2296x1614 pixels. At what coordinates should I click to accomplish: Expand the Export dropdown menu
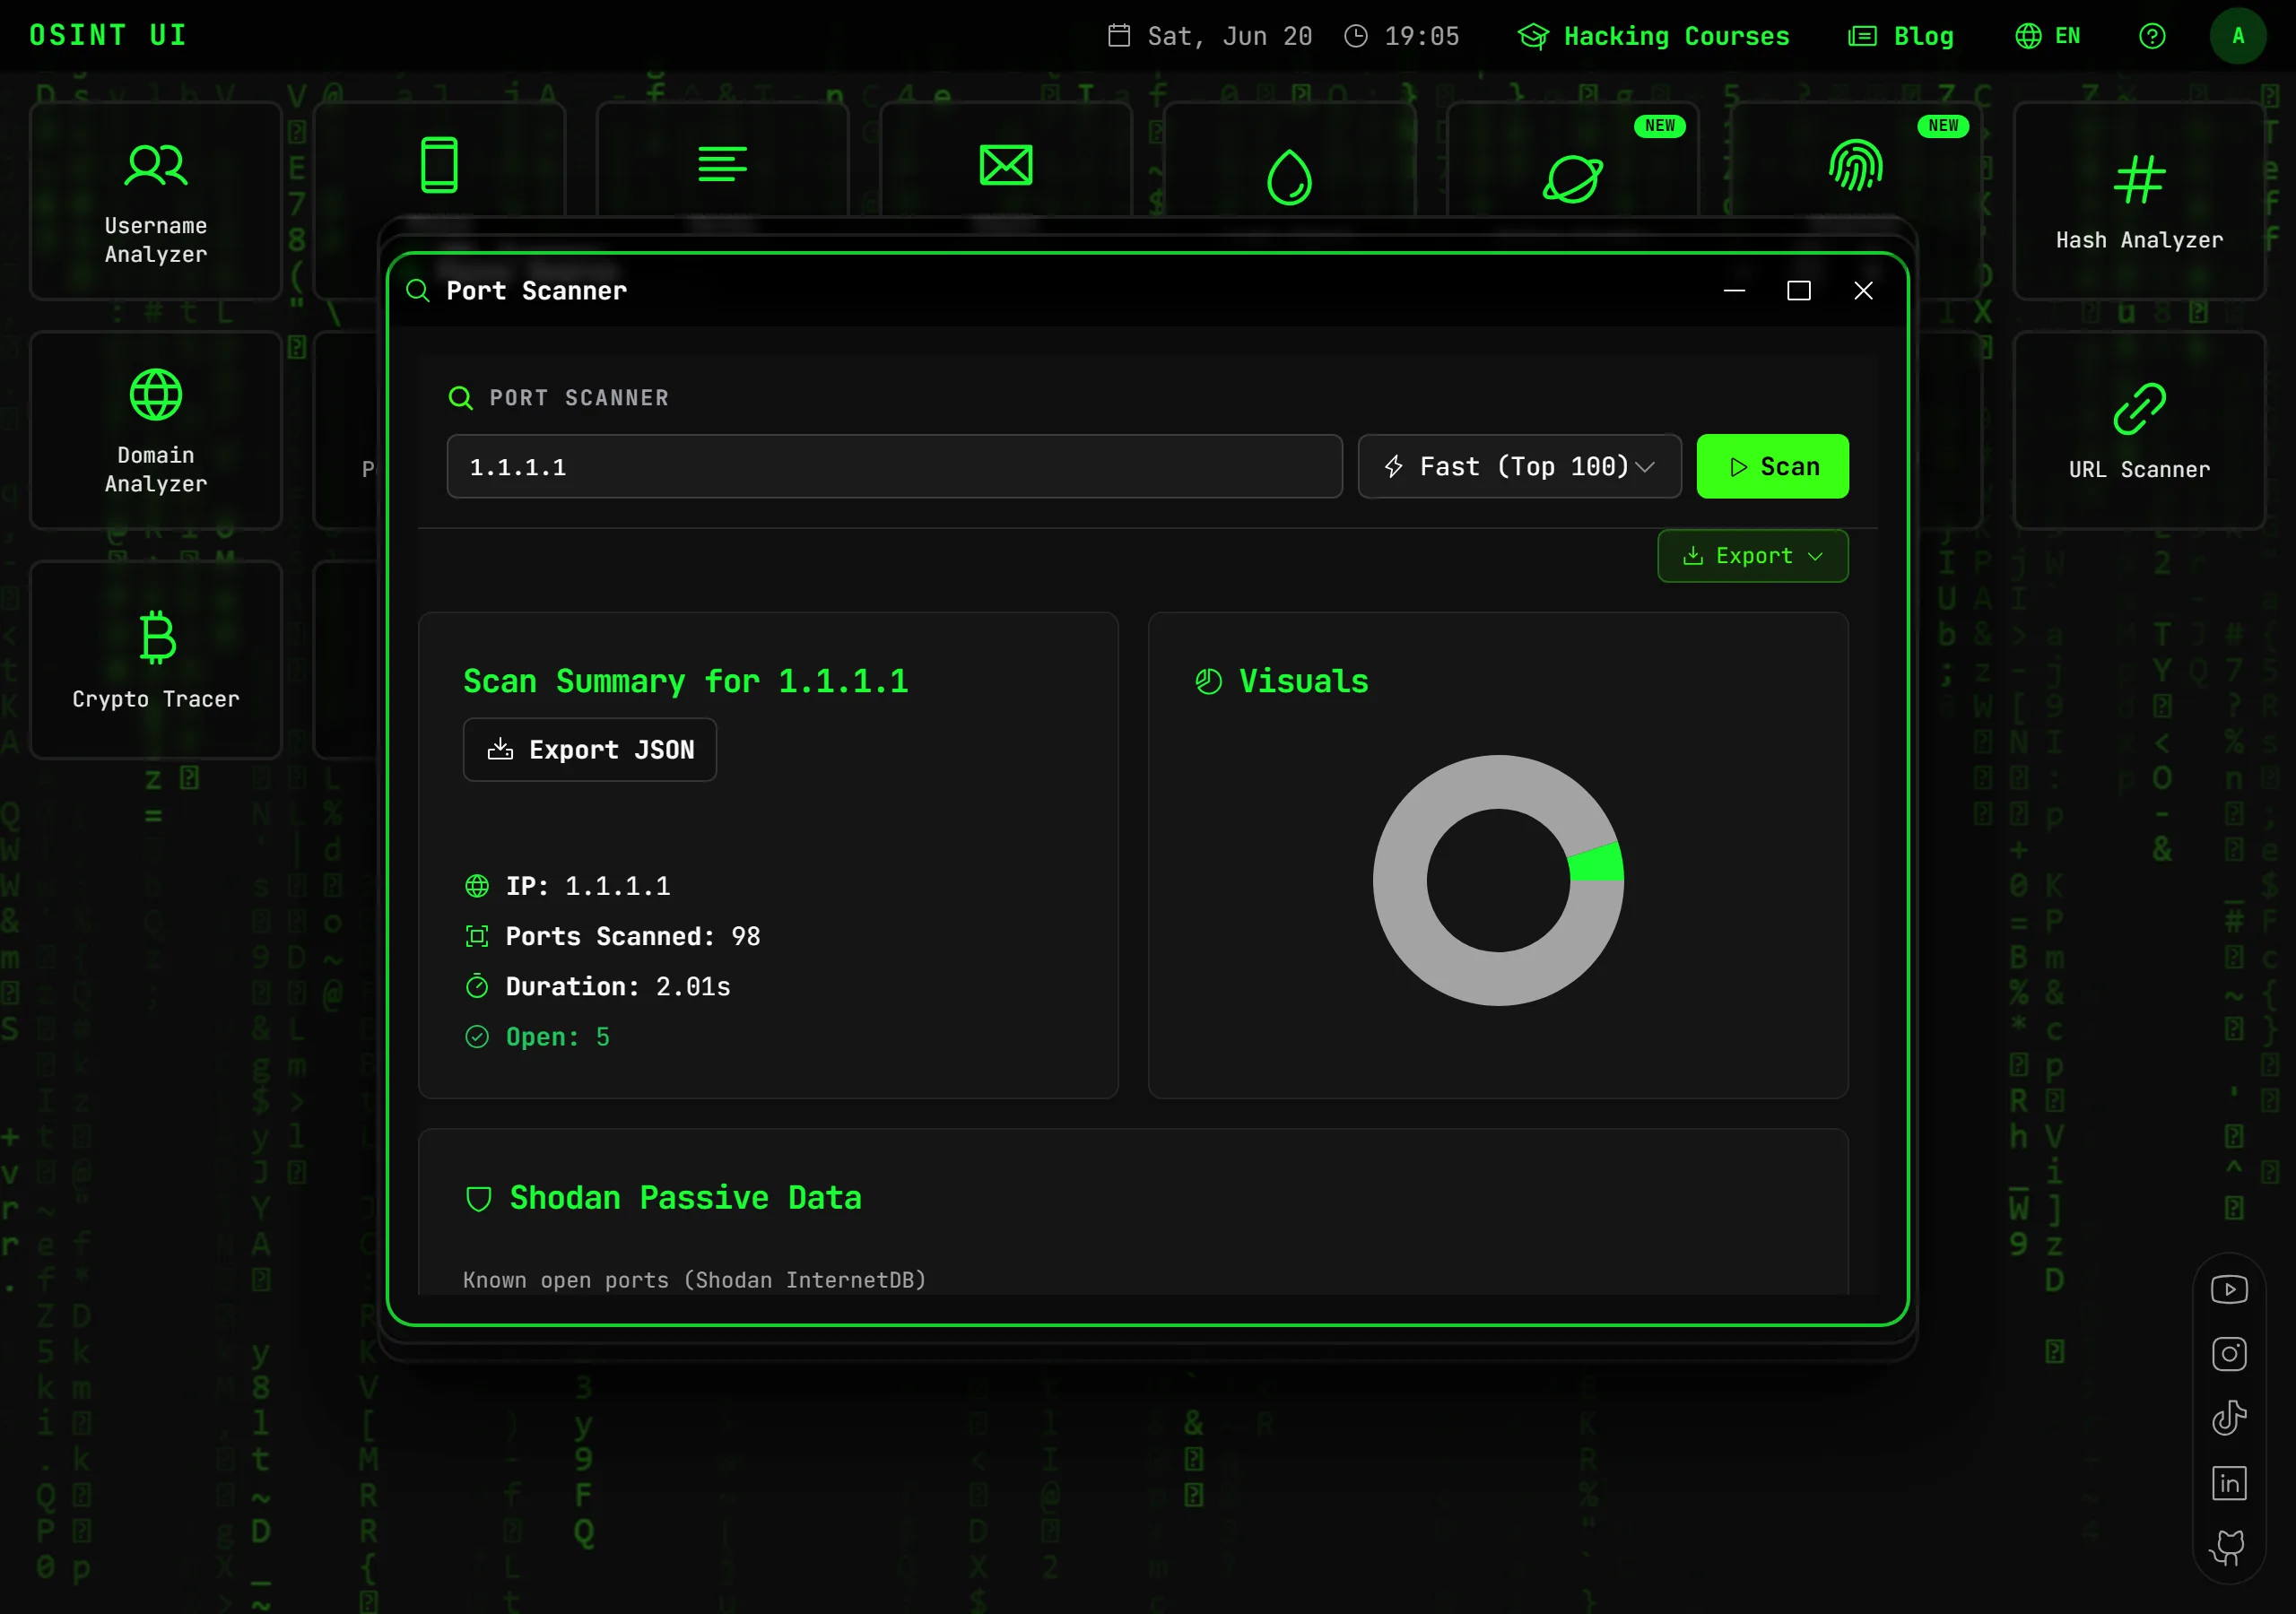(x=1752, y=556)
